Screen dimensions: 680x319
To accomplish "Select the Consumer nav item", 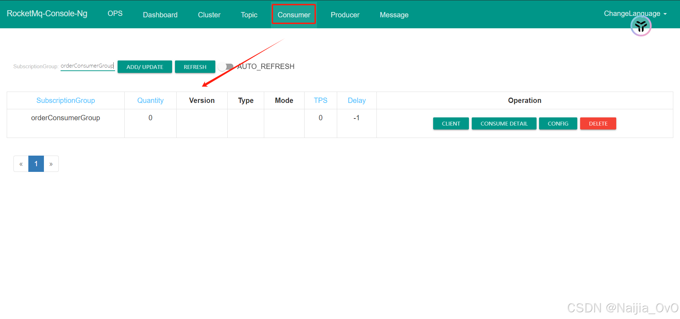I will tap(294, 15).
